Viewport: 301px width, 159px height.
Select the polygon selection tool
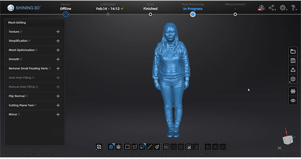[x=135, y=147]
